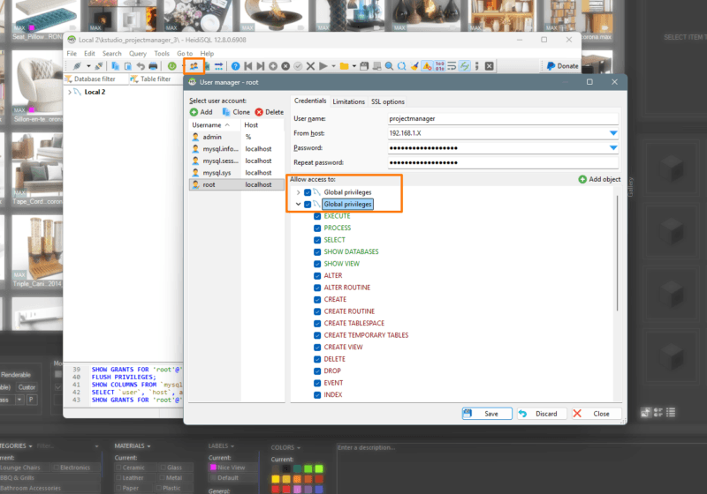Click the Save floppy disk toolbar icon
The image size is (707, 494).
364,66
